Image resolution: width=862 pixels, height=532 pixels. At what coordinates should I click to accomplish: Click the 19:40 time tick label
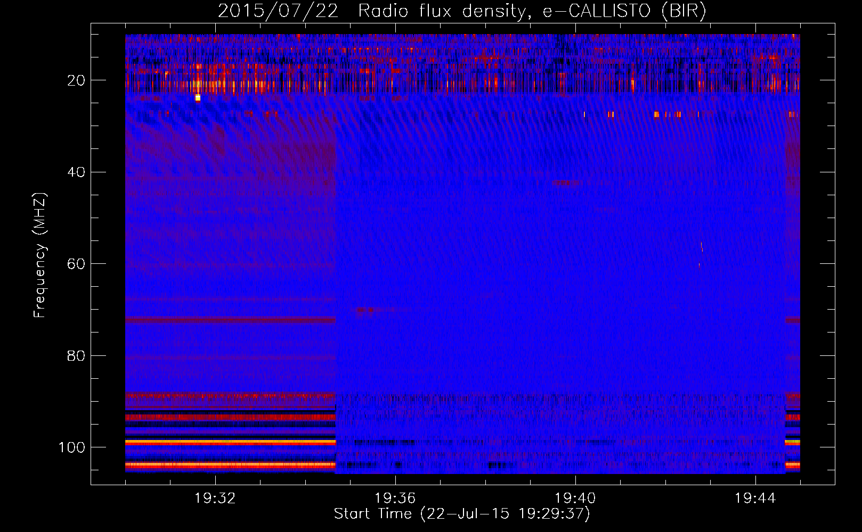pos(575,498)
